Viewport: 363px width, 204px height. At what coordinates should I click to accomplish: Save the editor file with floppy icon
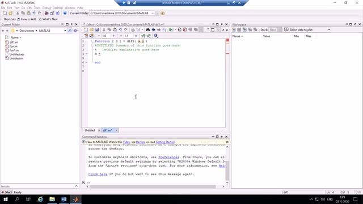pos(97,29)
